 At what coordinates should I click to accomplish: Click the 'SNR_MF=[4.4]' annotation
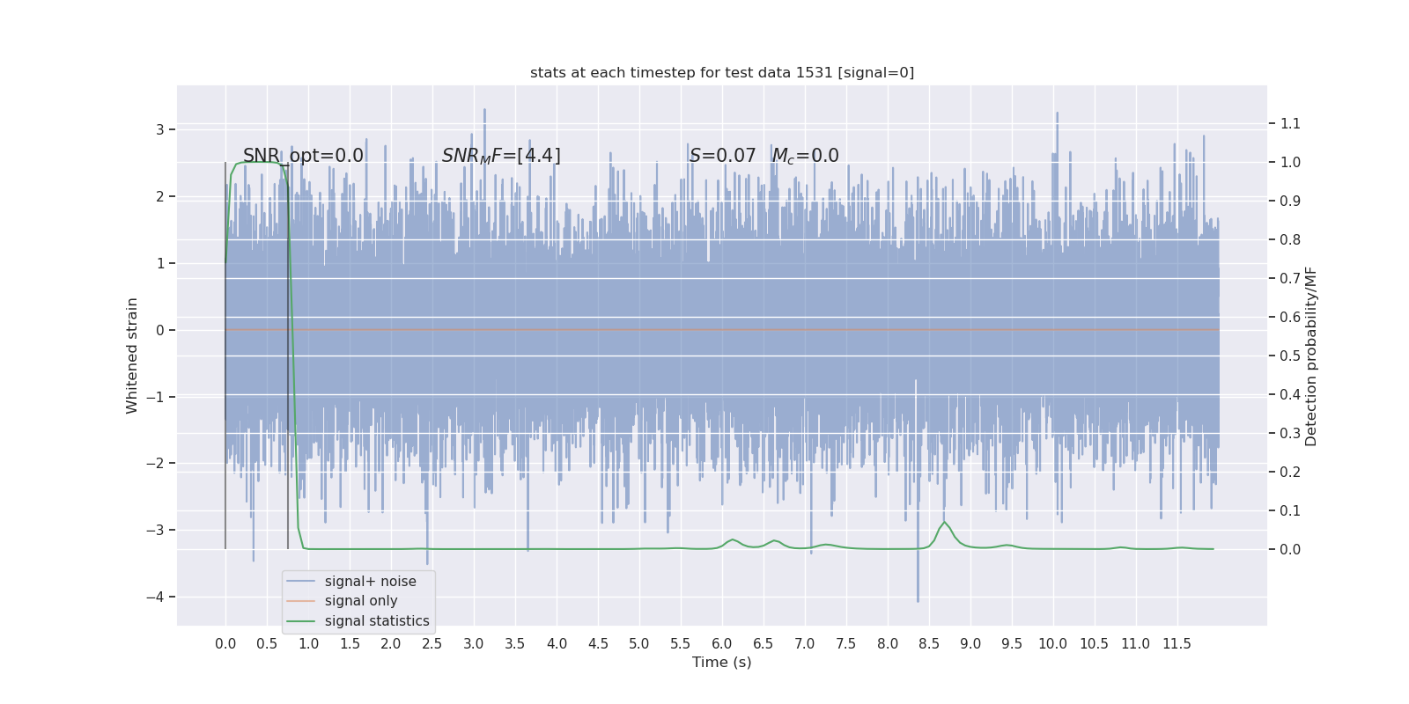tap(501, 156)
